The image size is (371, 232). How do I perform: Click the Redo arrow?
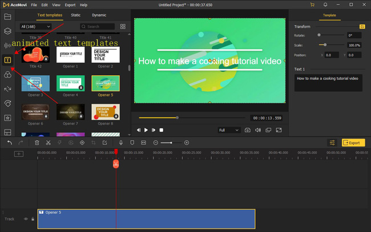pos(21,143)
